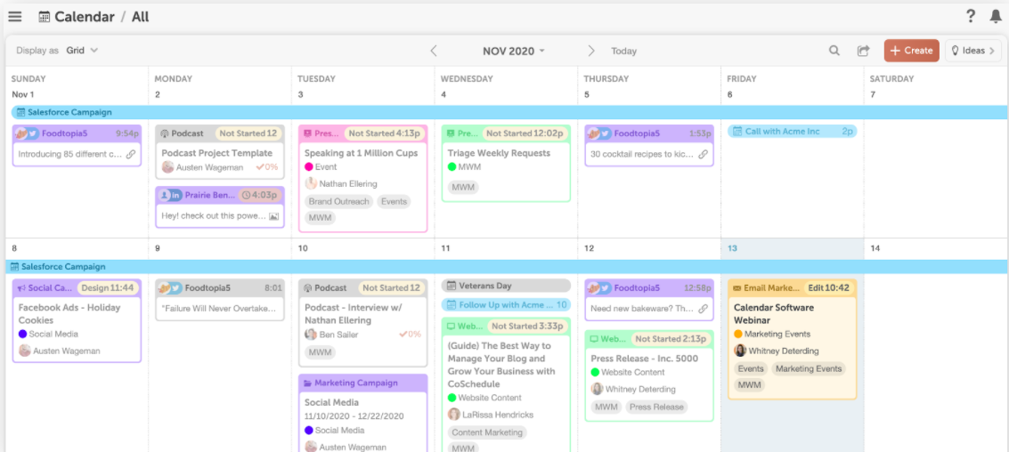The height and width of the screenshot is (452, 1009).
Task: Open the notifications bell
Action: [x=995, y=16]
